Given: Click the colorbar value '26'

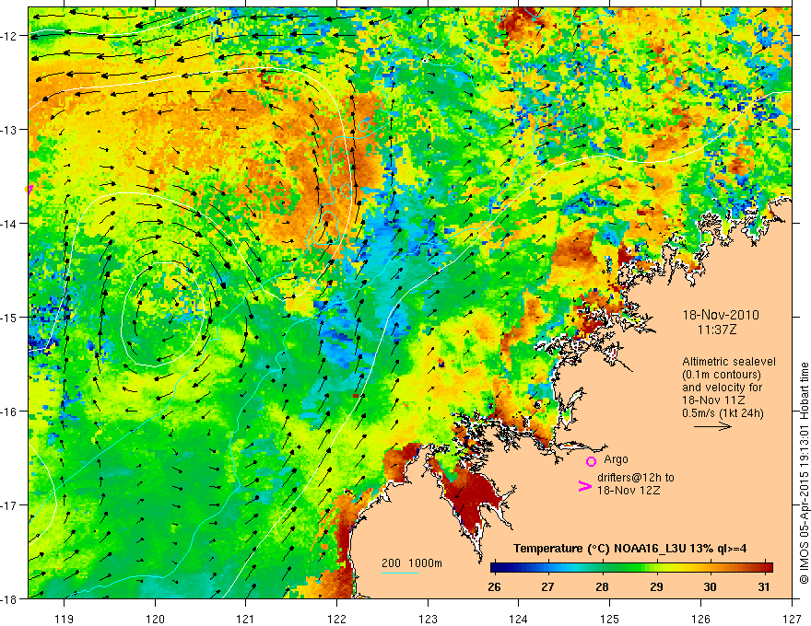Looking at the screenshot, I should [x=494, y=586].
